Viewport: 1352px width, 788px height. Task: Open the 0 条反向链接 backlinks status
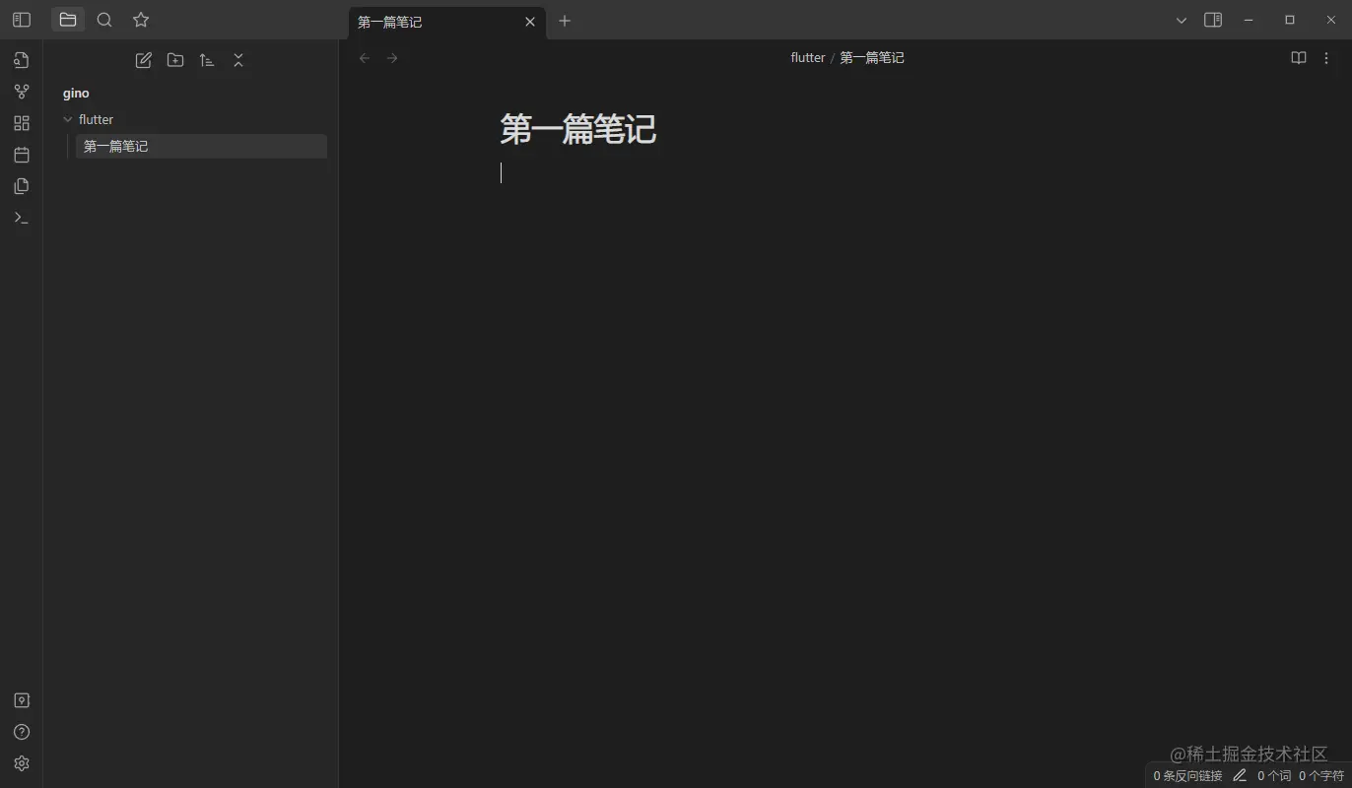click(1187, 776)
